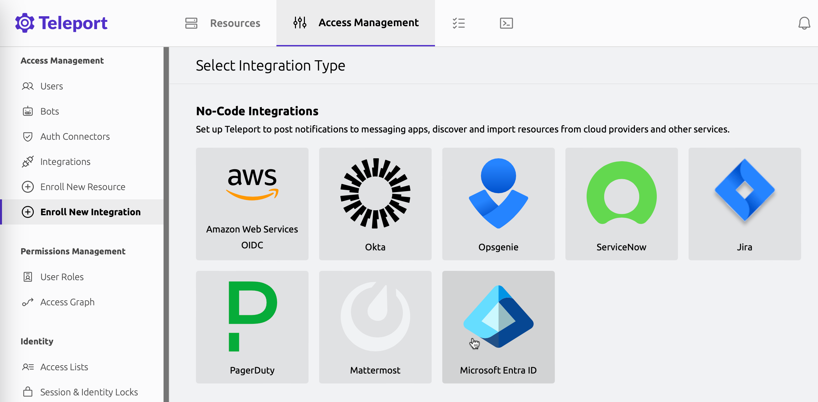The height and width of the screenshot is (402, 818).
Task: Click Enroll New Resource link
Action: [83, 186]
